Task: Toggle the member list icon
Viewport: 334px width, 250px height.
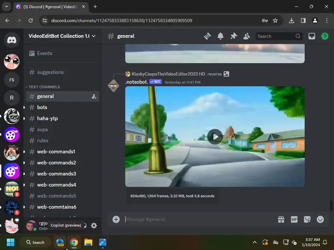Action: [x=247, y=36]
